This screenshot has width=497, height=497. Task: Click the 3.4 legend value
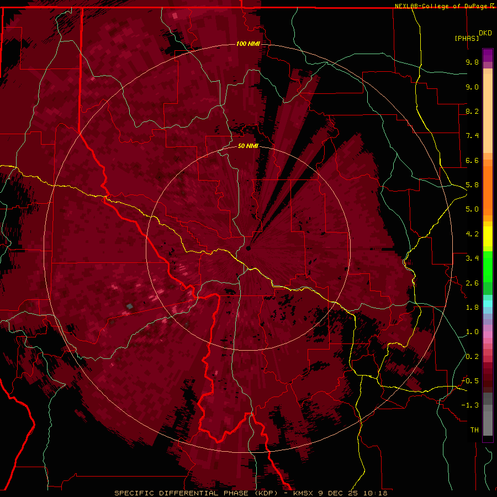pos(472,258)
